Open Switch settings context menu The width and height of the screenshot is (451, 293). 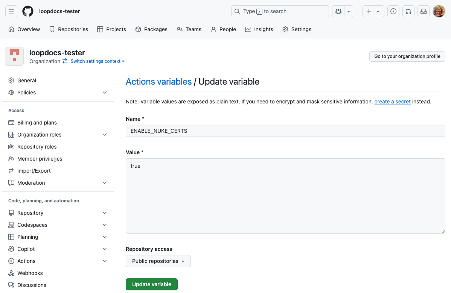(97, 61)
